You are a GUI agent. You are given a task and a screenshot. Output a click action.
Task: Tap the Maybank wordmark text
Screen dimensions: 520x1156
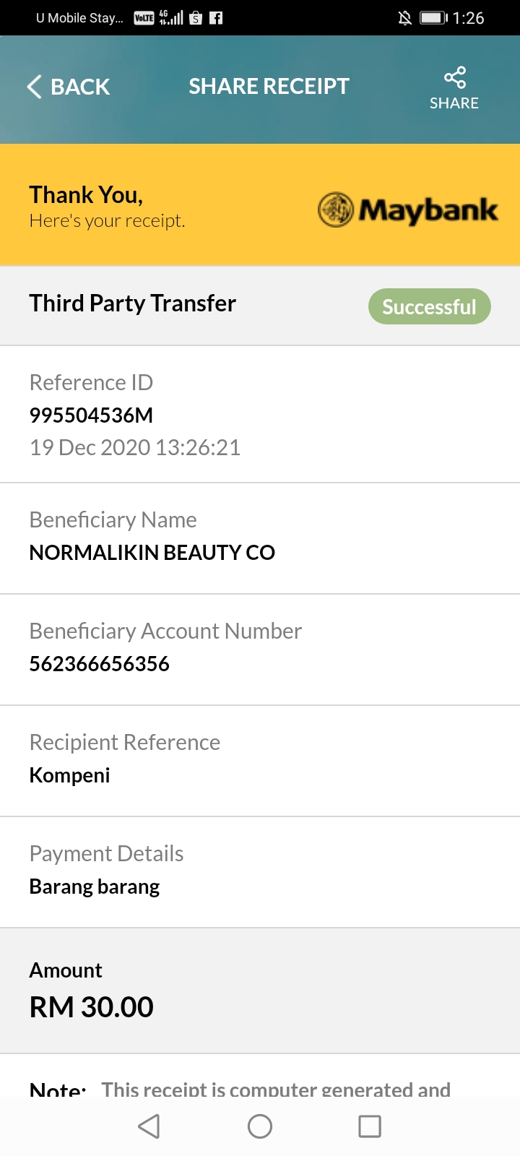[x=429, y=210]
